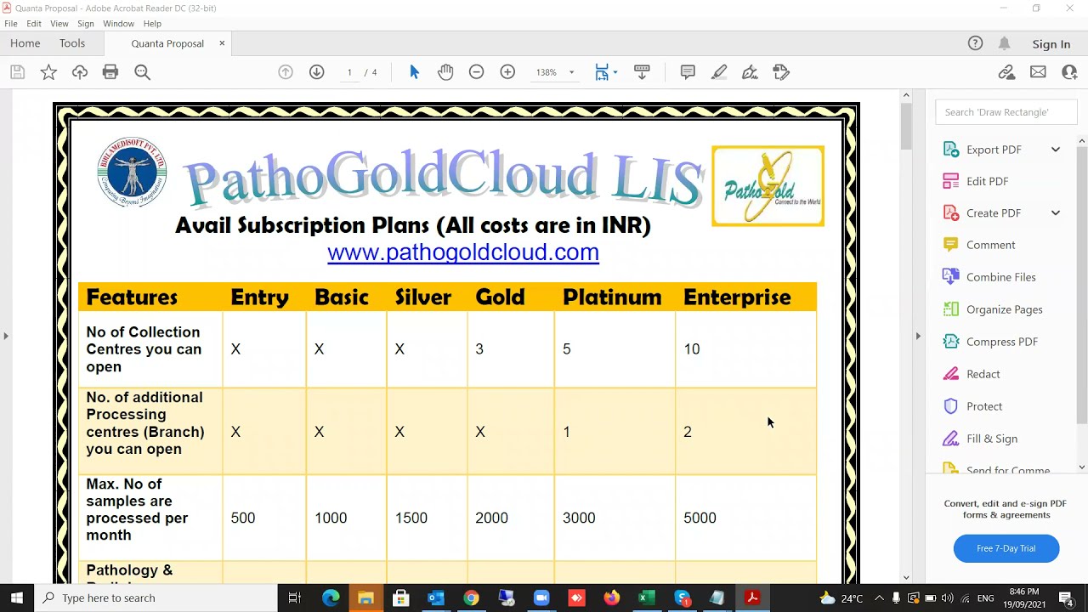Expand the left navigation pane arrow
This screenshot has height=612, width=1088.
coord(6,336)
